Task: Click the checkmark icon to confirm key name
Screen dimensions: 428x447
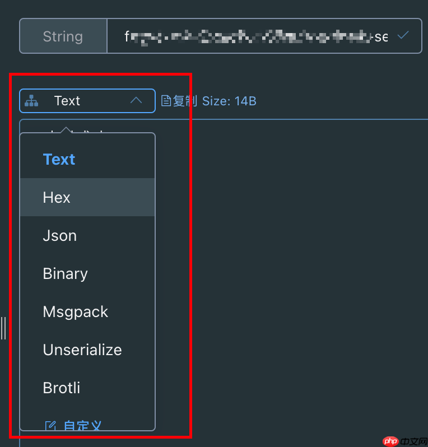Action: point(402,36)
